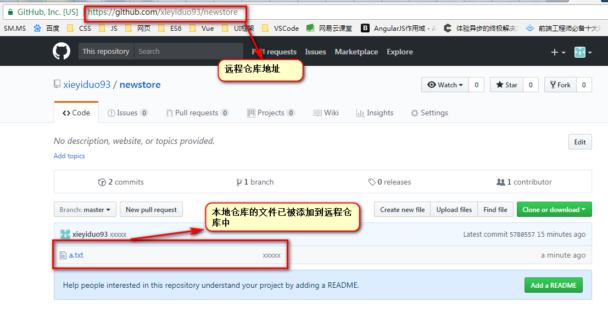Open the JS bookmark folder
Screen dimensions: 608x318
click(108, 29)
